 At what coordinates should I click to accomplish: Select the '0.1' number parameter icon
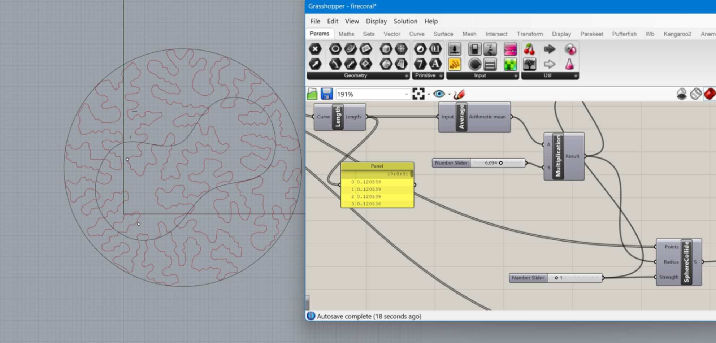coord(435,49)
